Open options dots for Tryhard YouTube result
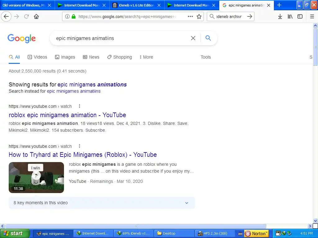 click(x=79, y=146)
